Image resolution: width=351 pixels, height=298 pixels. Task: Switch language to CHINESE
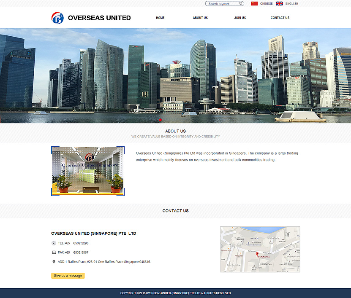click(x=267, y=3)
